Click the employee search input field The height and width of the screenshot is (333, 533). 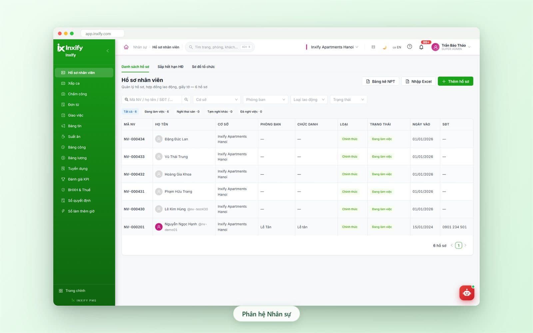pos(152,100)
